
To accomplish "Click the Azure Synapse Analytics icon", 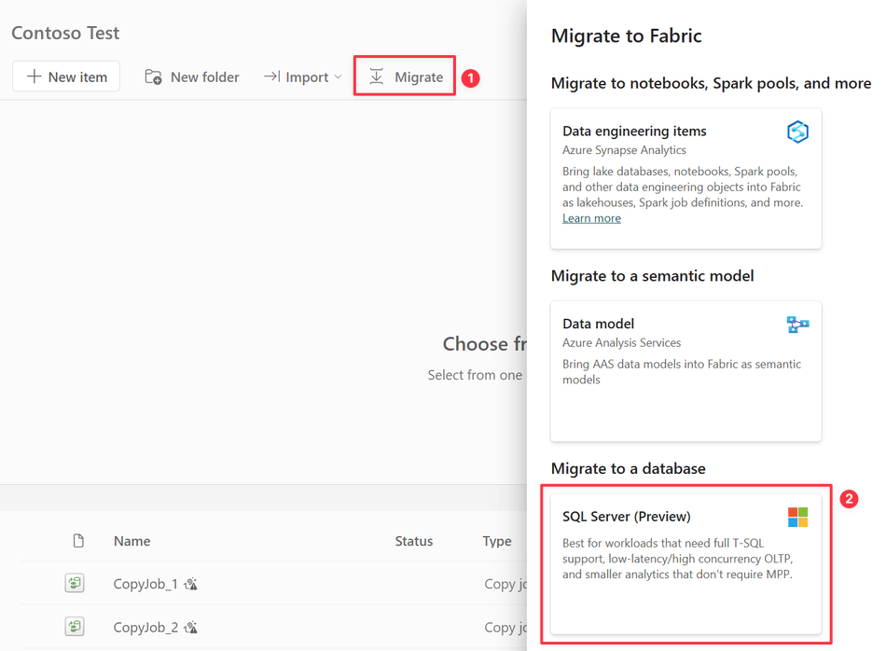I will coord(797,132).
